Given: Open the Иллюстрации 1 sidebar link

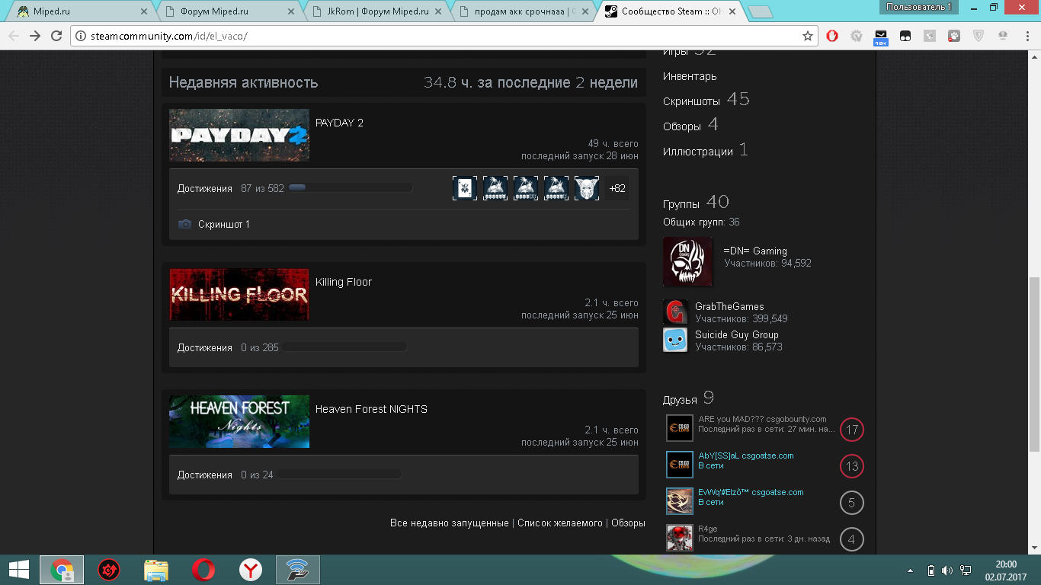Looking at the screenshot, I should pyautogui.click(x=706, y=151).
